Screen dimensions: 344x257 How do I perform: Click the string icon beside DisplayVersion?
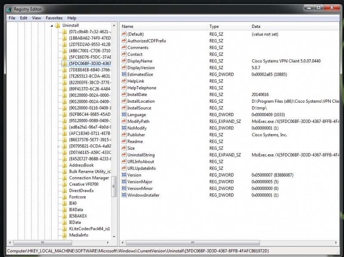tap(124, 67)
